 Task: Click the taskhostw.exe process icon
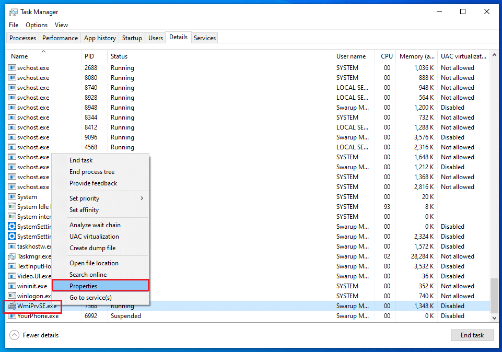(12, 247)
